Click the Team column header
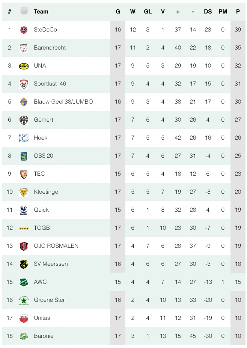This screenshot has width=247, height=348. point(41,12)
